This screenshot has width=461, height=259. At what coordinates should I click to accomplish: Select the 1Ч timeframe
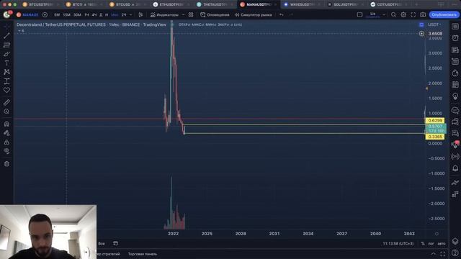pos(86,14)
